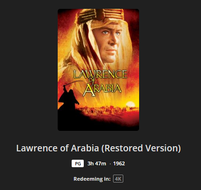Click the word 'Arabia' in the heading

click(85, 148)
